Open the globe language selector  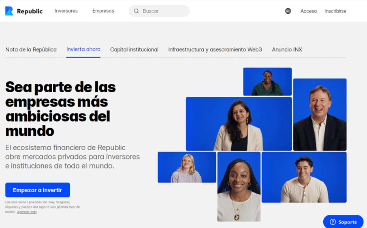(288, 11)
